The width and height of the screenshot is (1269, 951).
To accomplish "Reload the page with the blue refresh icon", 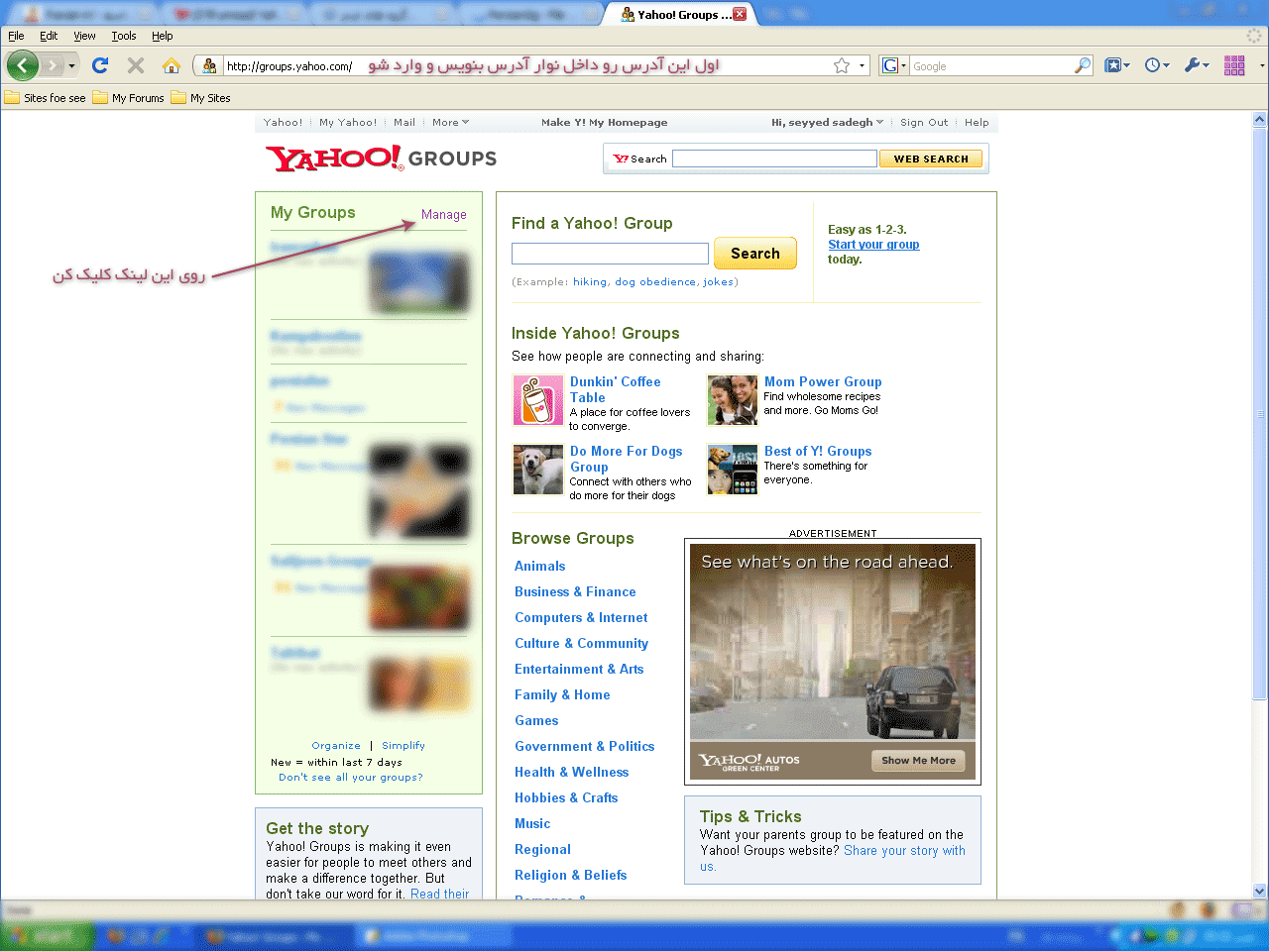I will click(100, 65).
